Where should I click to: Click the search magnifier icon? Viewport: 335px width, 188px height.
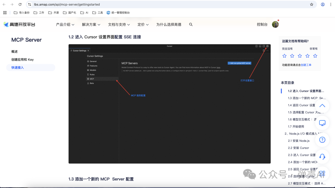191,24
